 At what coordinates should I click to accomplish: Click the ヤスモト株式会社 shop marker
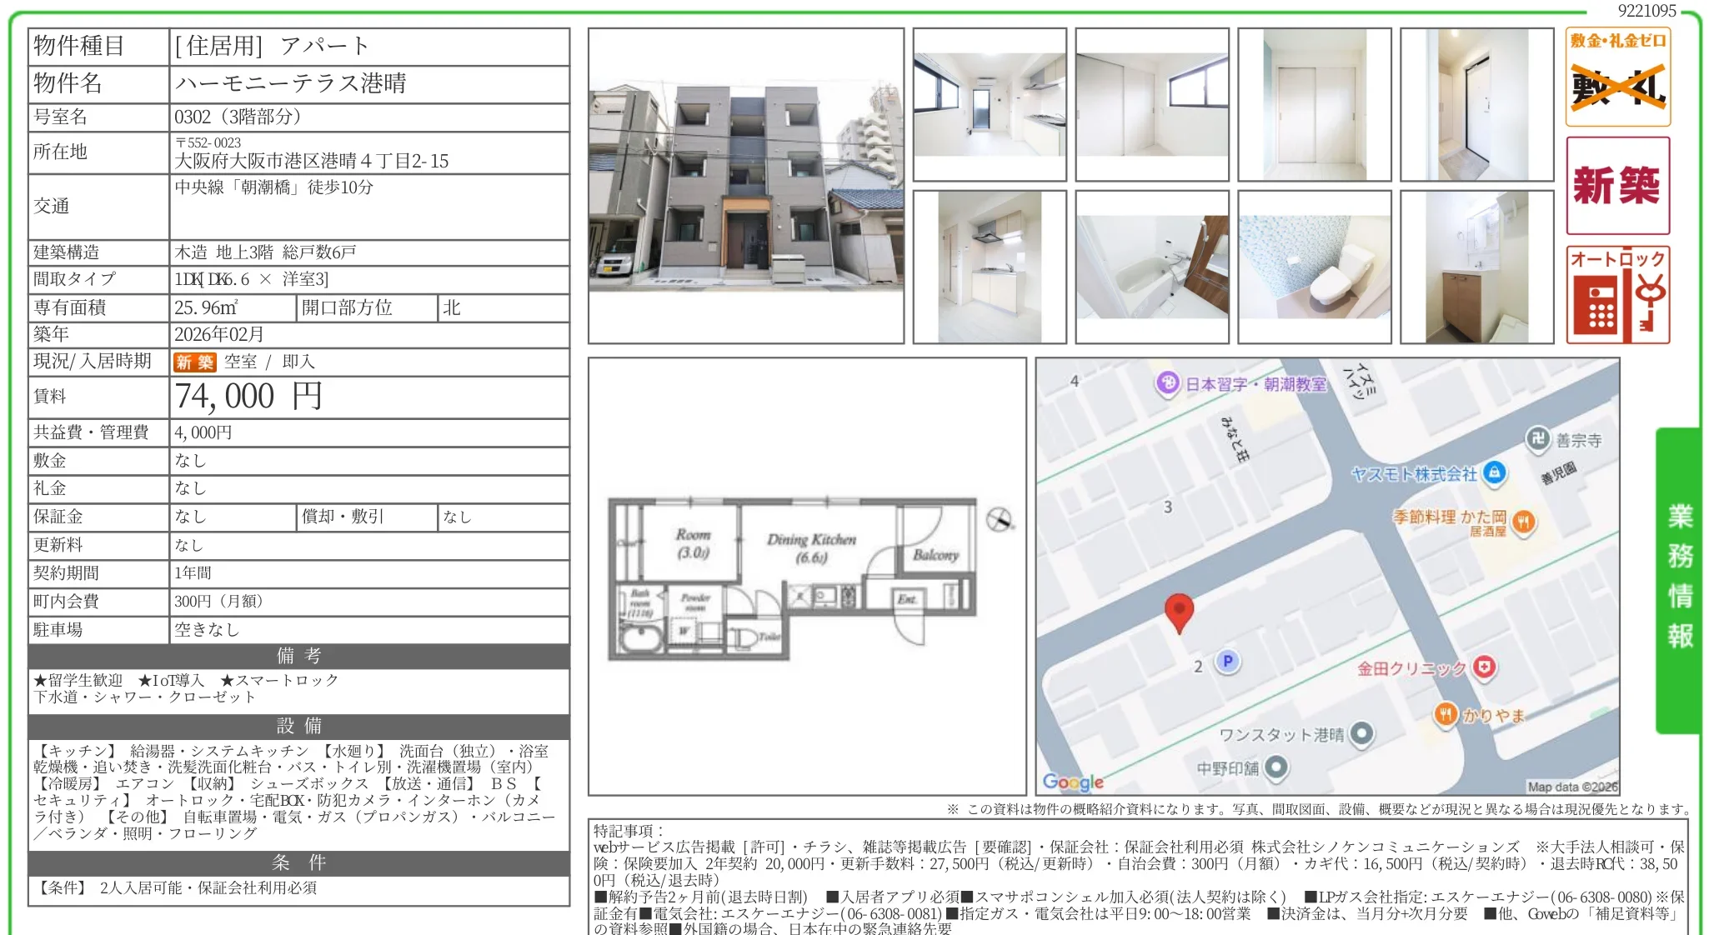(x=1495, y=472)
